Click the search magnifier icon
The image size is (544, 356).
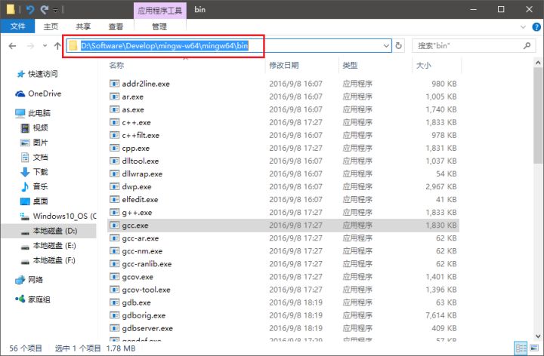[527, 45]
